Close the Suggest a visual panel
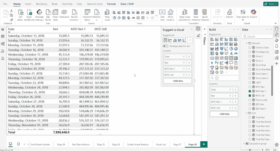280x151 pixels. [191, 29]
